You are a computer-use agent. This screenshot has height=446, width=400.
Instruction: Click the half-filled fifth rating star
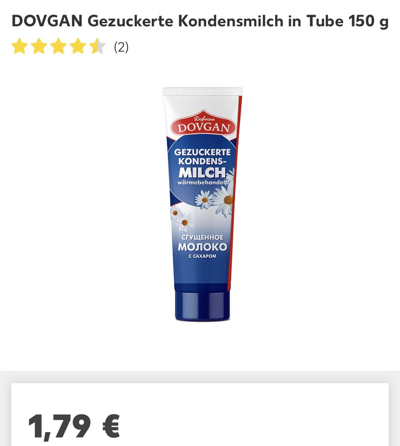coord(97,46)
